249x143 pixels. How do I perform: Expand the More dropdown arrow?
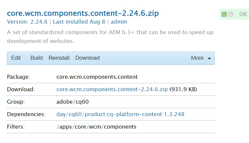[209, 58]
